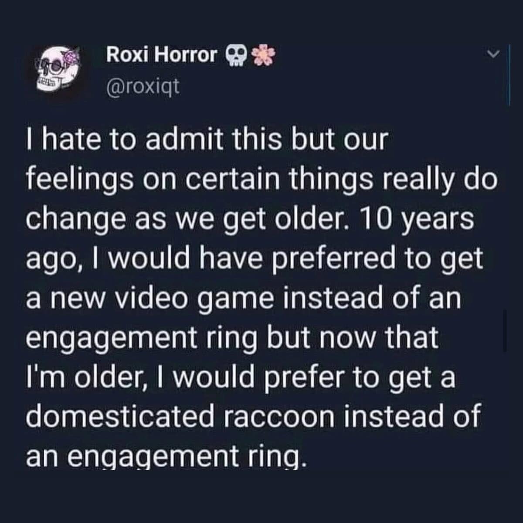
Task: Click the first line of the tweet text
Action: pos(208,139)
